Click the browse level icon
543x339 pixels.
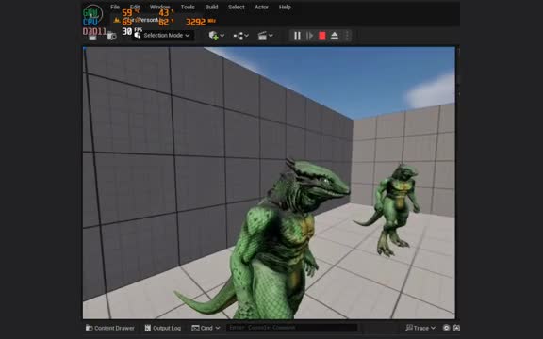(x=112, y=36)
